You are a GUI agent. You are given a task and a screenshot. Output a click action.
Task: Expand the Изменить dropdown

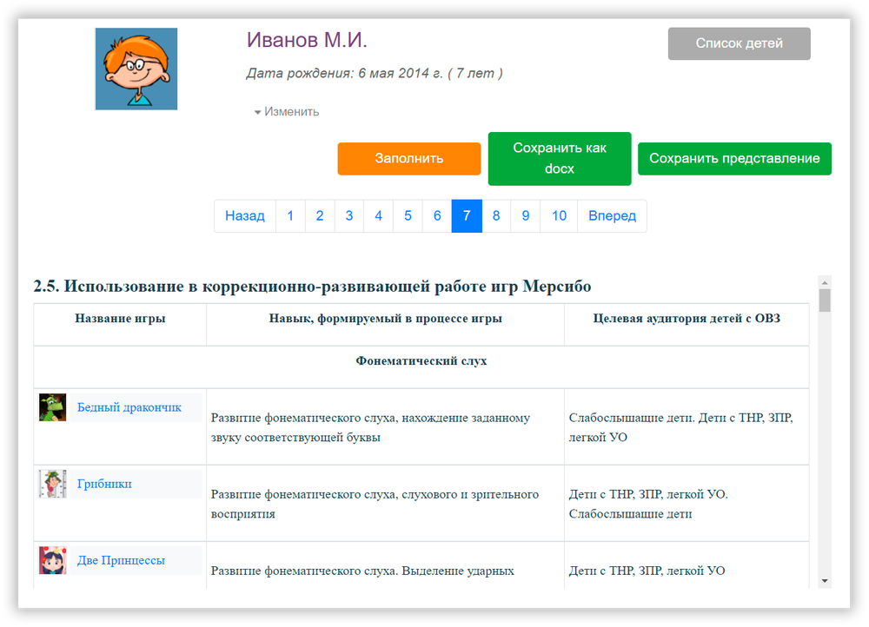coord(287,111)
